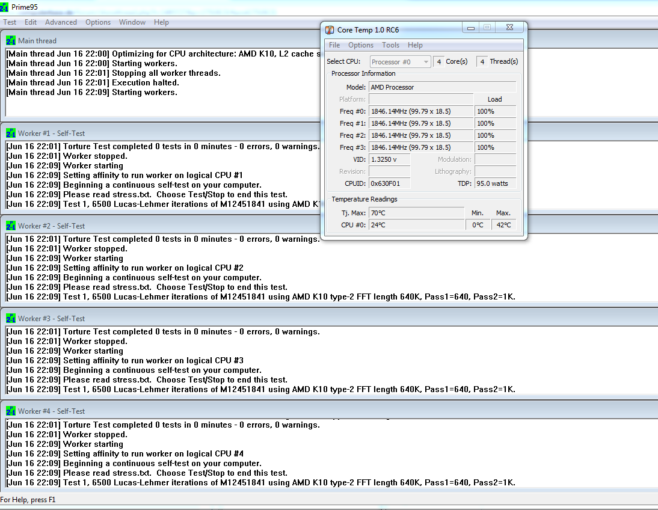
Task: Click Worker #3 'Worker stopped.' line
Action: click(x=66, y=341)
